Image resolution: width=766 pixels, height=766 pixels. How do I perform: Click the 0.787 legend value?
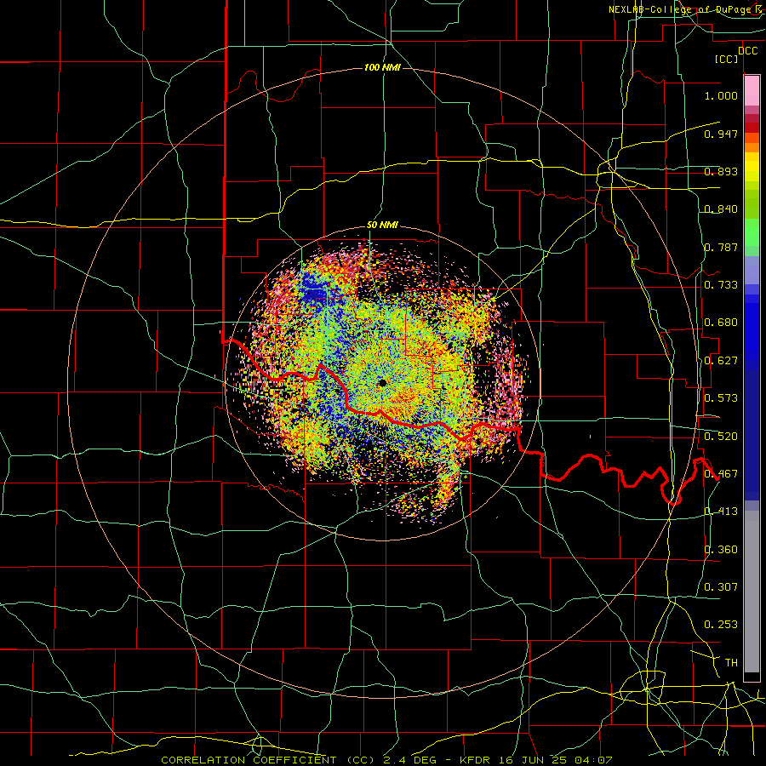tap(721, 247)
